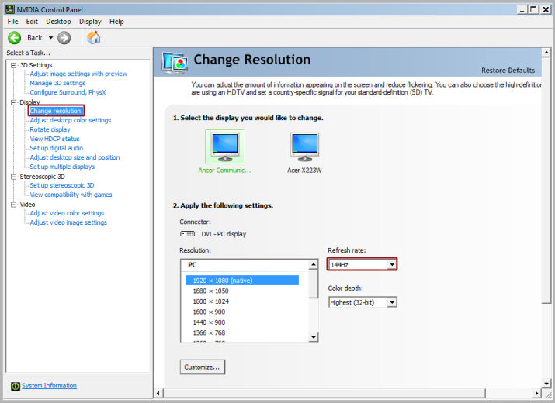
Task: Collapse the 3D Settings tree node
Action: pyautogui.click(x=14, y=65)
